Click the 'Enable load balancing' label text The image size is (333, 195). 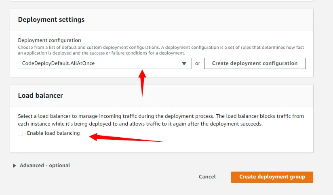click(x=53, y=133)
